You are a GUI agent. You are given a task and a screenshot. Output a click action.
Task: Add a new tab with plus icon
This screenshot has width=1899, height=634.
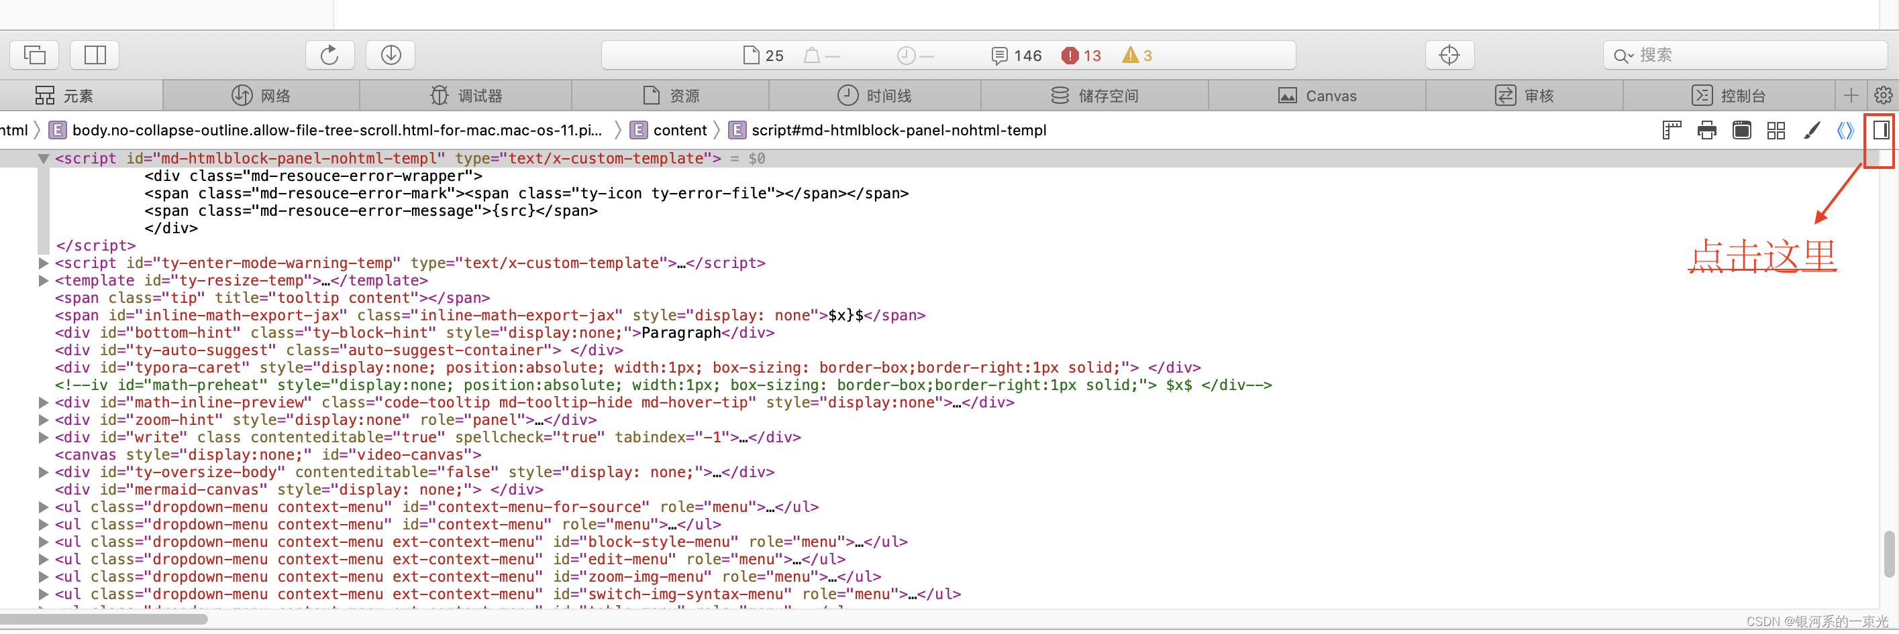pos(1851,95)
